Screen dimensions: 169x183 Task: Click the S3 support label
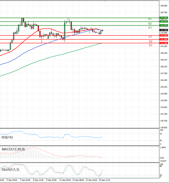click(150, 45)
